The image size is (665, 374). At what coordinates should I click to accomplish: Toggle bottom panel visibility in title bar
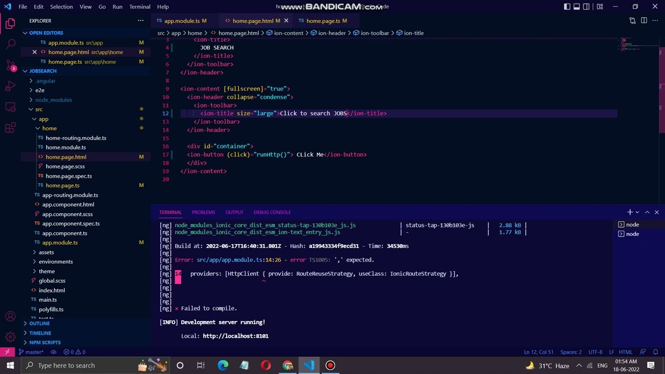click(577, 7)
